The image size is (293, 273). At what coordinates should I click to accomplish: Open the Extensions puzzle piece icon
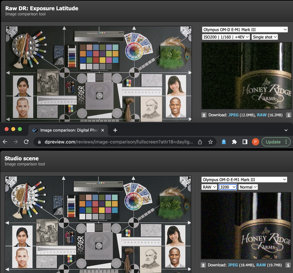coord(234,142)
